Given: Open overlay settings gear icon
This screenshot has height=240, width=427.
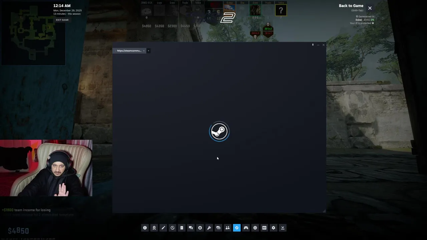Looking at the screenshot, I should [274, 228].
